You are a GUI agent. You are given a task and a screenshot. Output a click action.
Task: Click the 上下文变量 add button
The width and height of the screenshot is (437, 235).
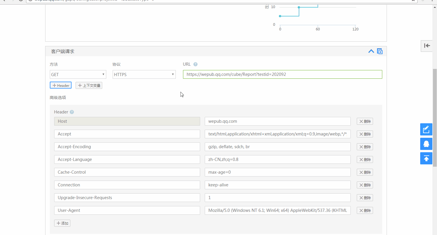(x=89, y=85)
